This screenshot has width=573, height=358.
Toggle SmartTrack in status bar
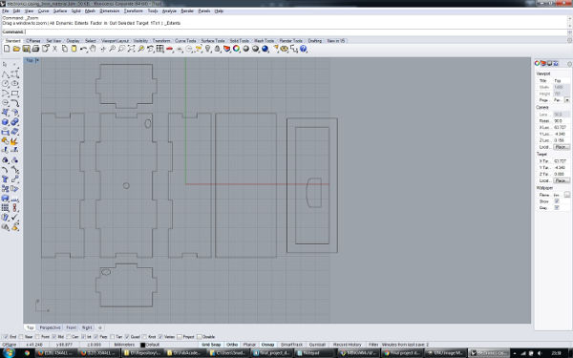(291, 345)
